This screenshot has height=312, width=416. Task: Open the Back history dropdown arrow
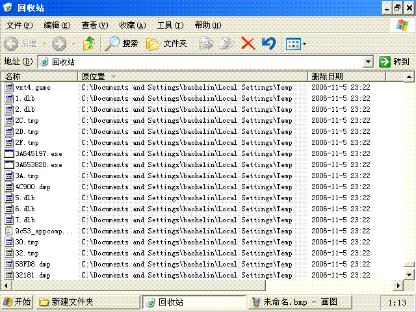[45, 44]
